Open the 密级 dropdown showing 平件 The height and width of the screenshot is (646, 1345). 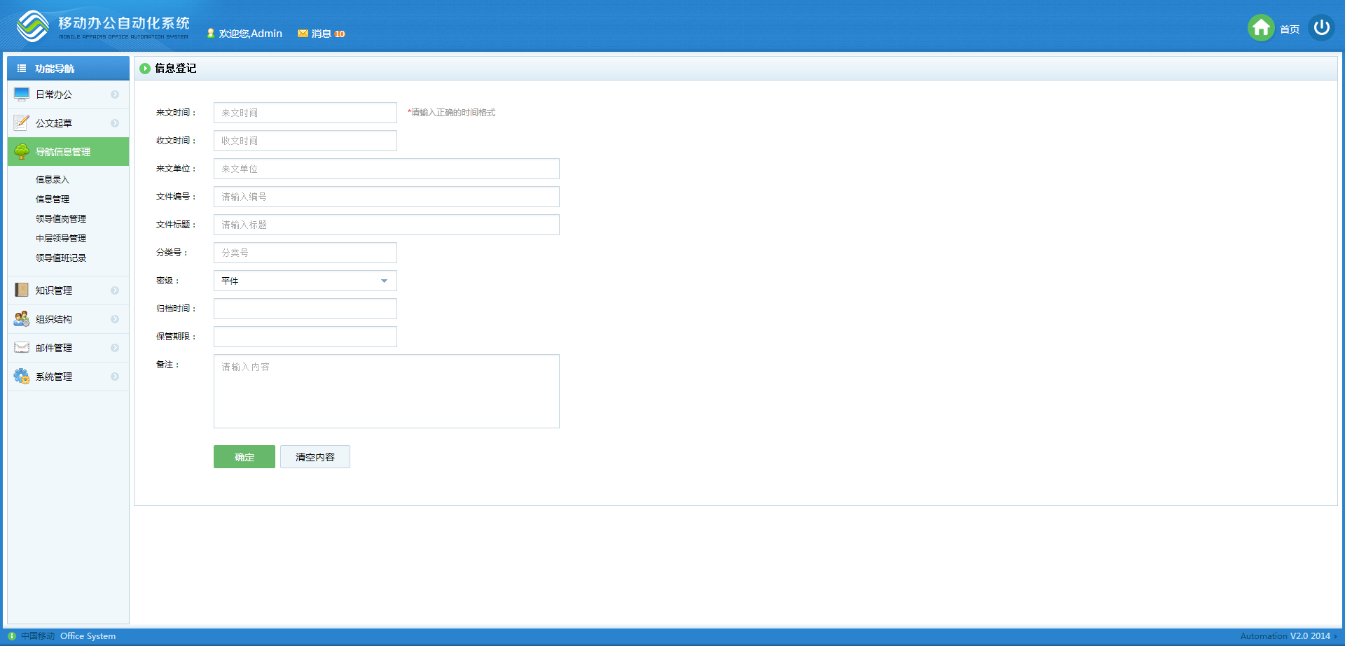tap(305, 281)
